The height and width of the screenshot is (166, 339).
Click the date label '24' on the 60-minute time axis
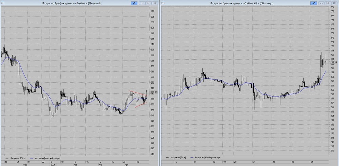click(311, 162)
